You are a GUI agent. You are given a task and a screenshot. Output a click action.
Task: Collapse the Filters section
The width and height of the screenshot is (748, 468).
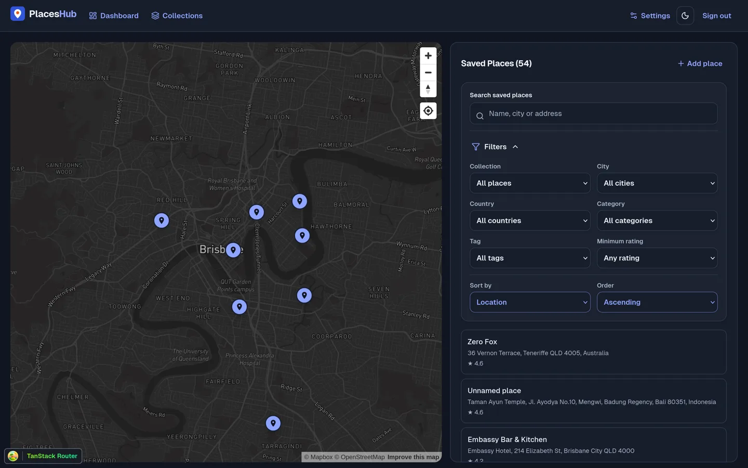point(495,147)
